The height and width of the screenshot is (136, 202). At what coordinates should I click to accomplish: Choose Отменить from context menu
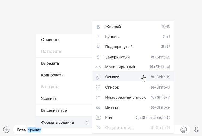click(x=50, y=40)
